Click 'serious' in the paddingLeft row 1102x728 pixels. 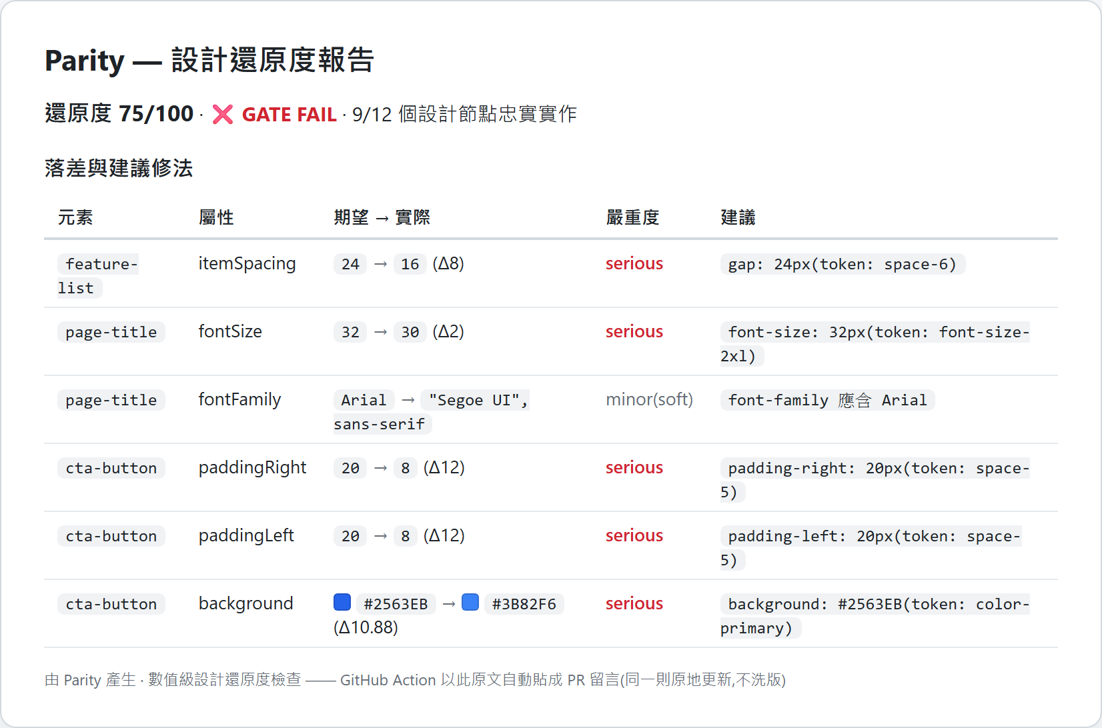tap(634, 535)
